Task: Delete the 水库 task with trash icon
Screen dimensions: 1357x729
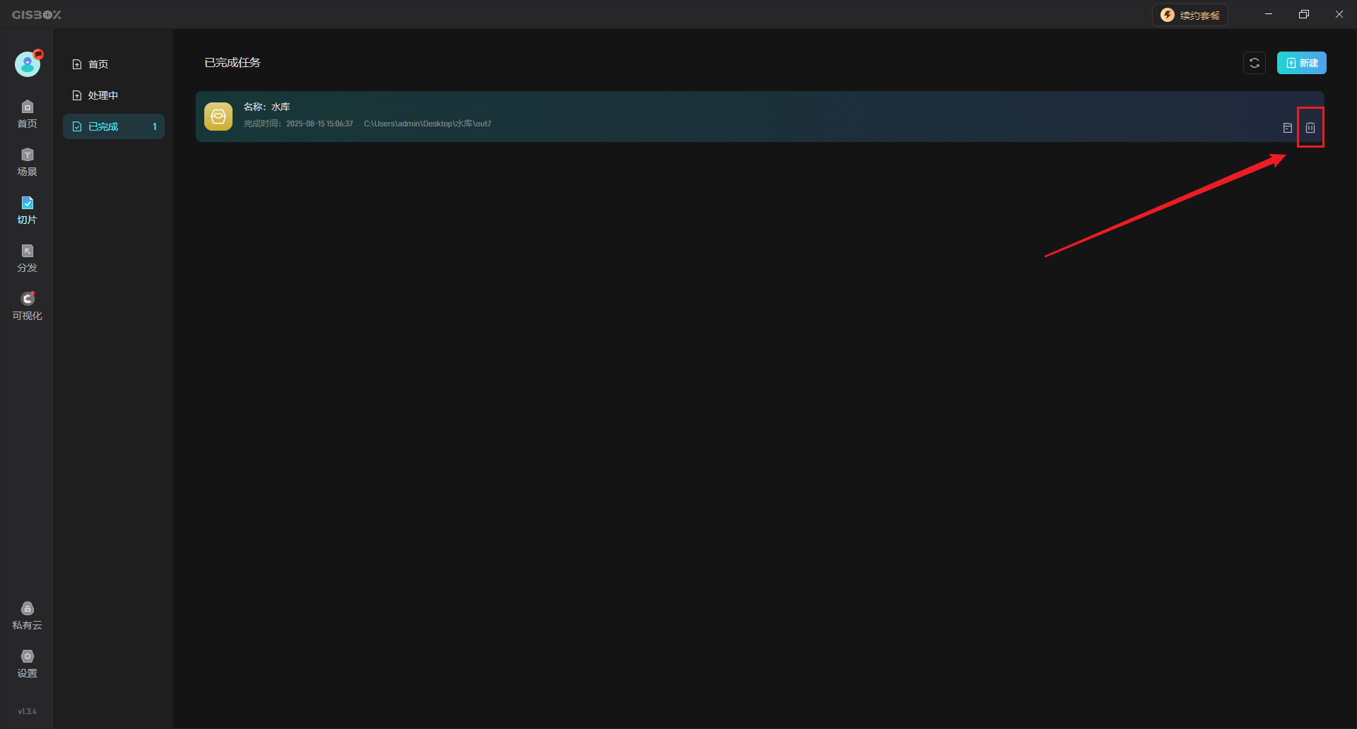Action: click(x=1310, y=128)
